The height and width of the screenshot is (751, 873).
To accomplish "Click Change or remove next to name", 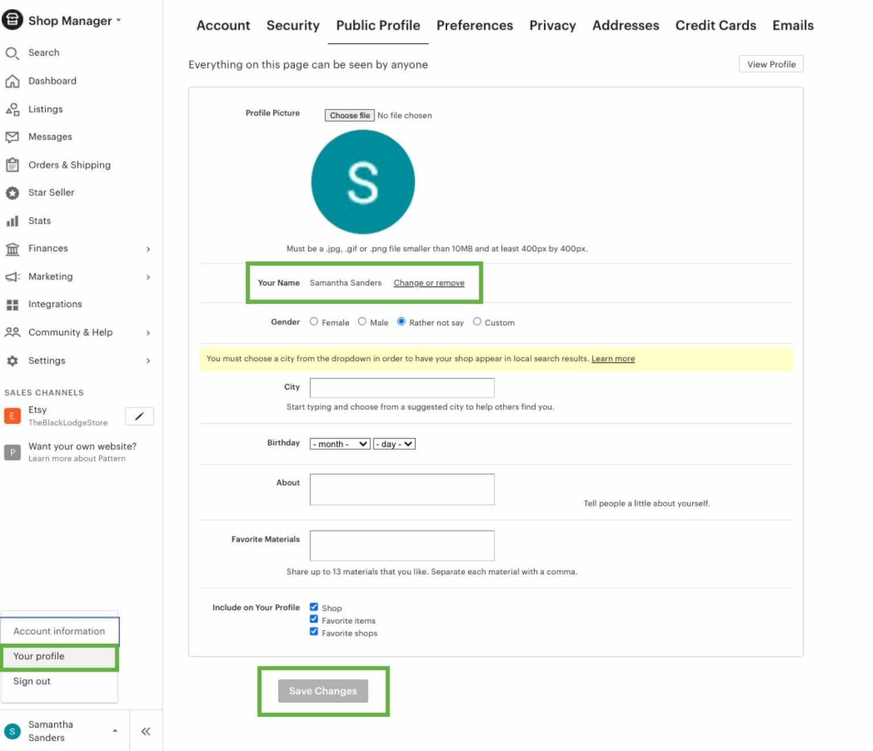I will point(430,282).
